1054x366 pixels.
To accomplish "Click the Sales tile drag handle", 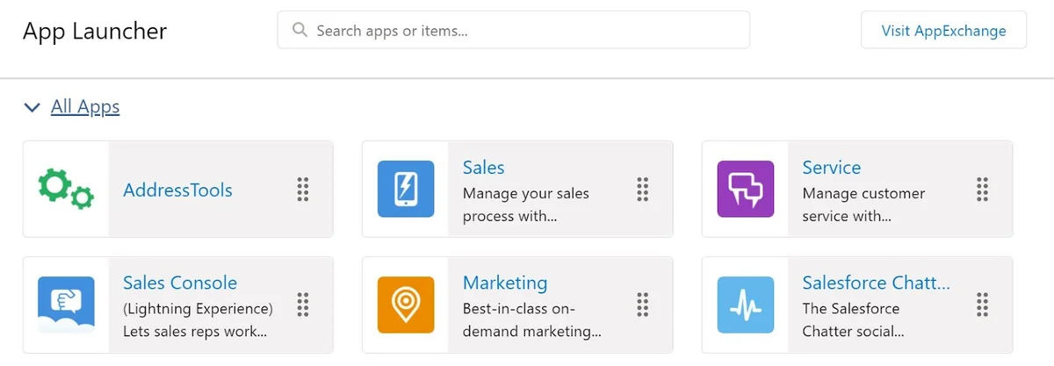I will pos(643,189).
